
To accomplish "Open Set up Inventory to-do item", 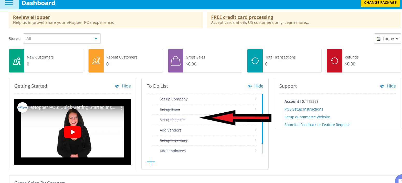I will click(x=174, y=141).
